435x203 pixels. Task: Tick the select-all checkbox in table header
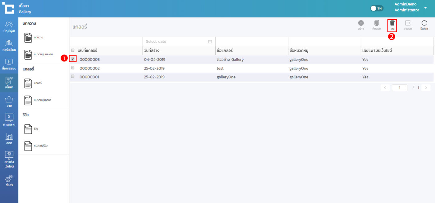pos(73,50)
